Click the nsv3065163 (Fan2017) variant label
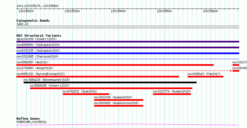 coord(204,74)
